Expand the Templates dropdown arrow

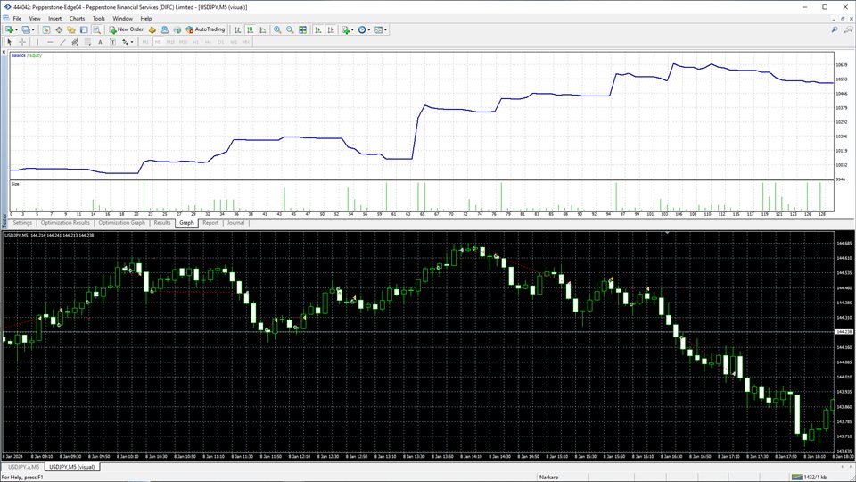click(385, 30)
